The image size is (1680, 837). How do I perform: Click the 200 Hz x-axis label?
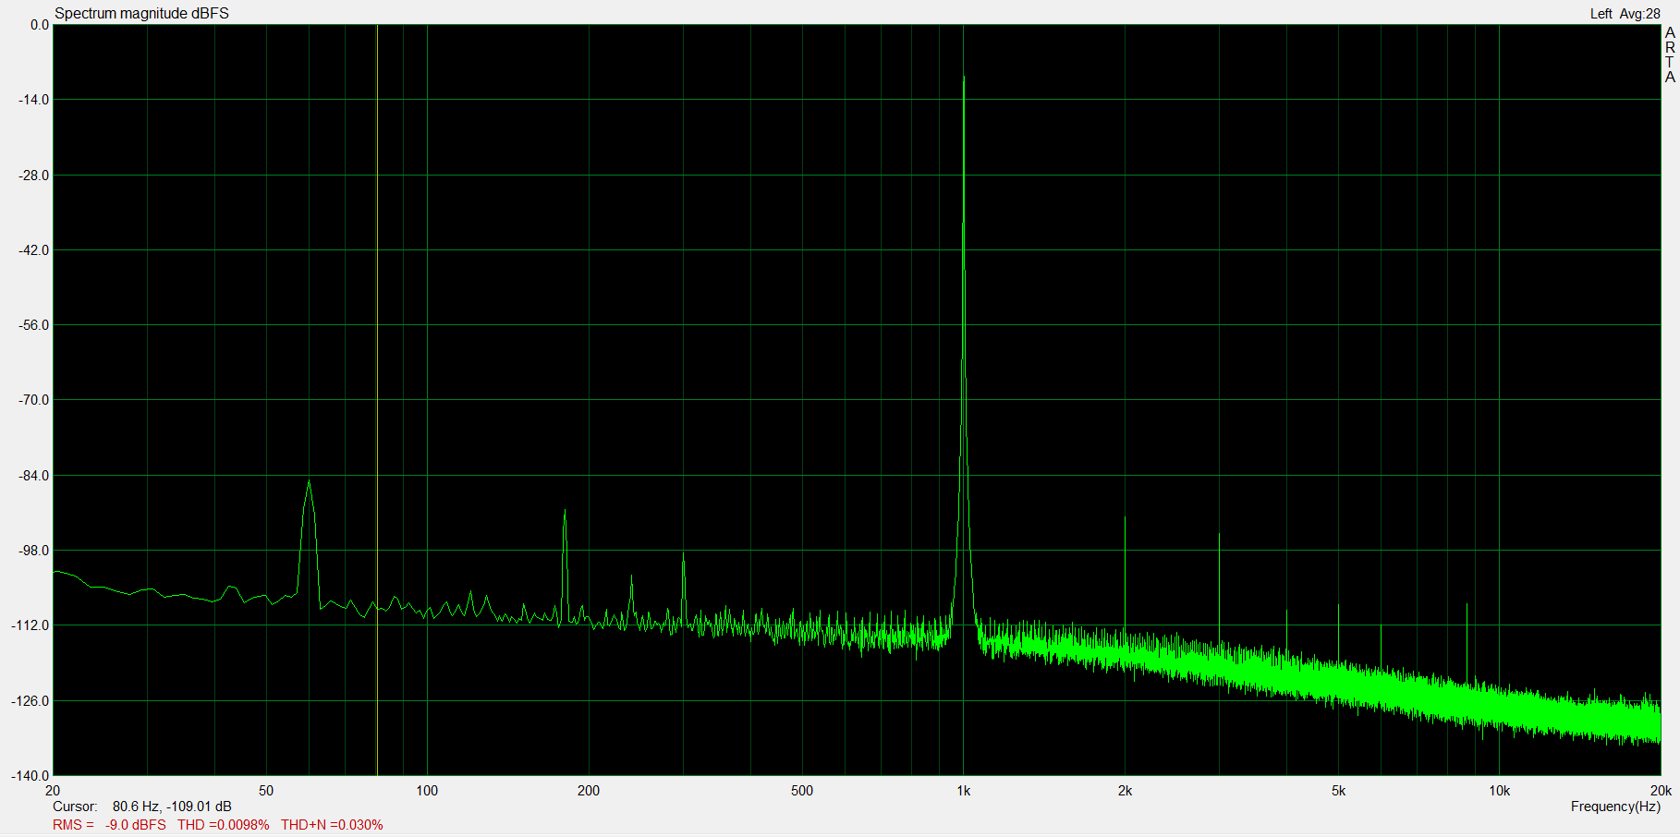coord(589,791)
